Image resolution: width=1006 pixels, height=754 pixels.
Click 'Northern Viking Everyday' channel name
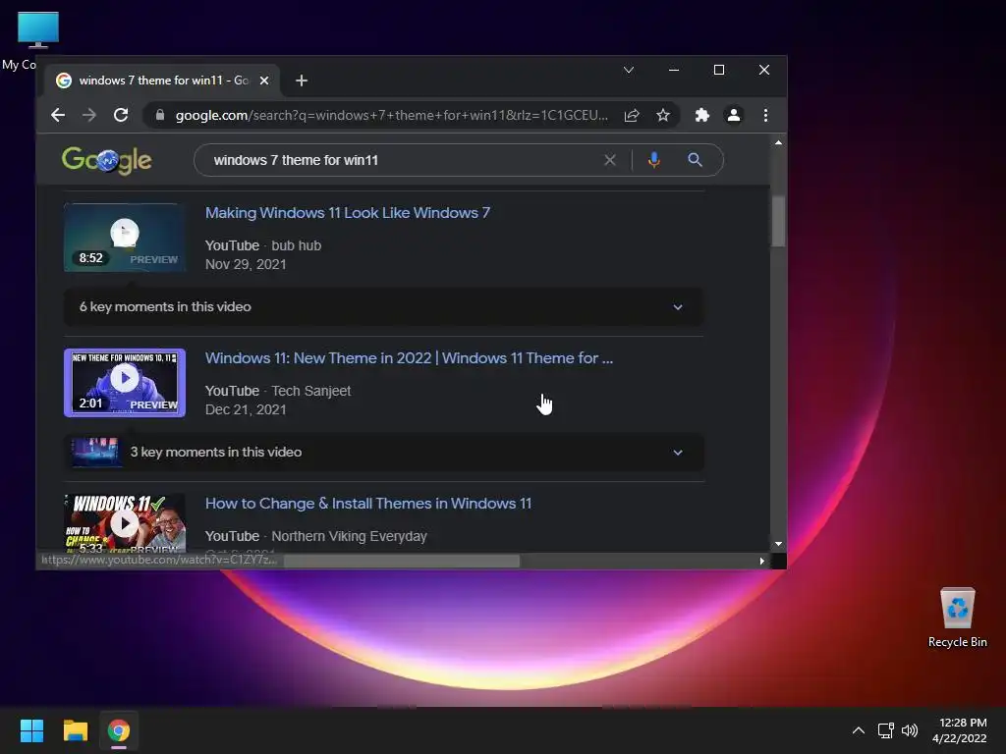[x=349, y=536]
